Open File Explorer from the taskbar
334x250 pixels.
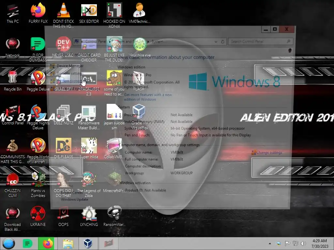(x=68, y=243)
